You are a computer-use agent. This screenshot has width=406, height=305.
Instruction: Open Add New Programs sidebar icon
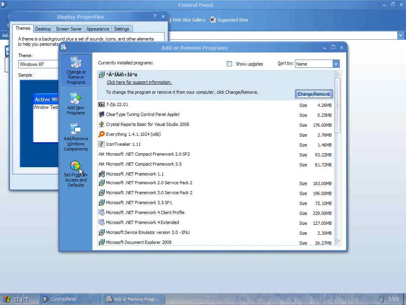point(76,98)
